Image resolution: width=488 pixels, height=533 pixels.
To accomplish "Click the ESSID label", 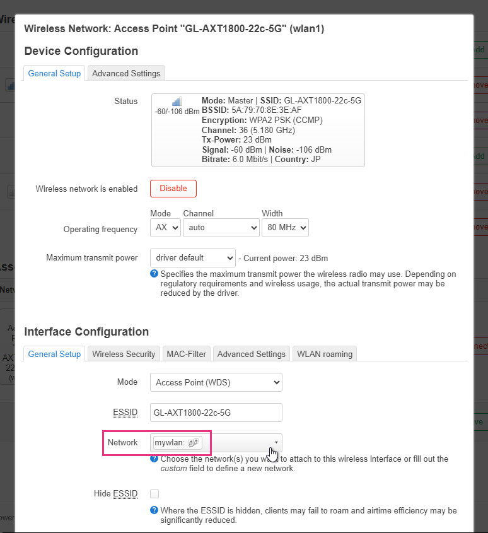I will click(x=125, y=413).
